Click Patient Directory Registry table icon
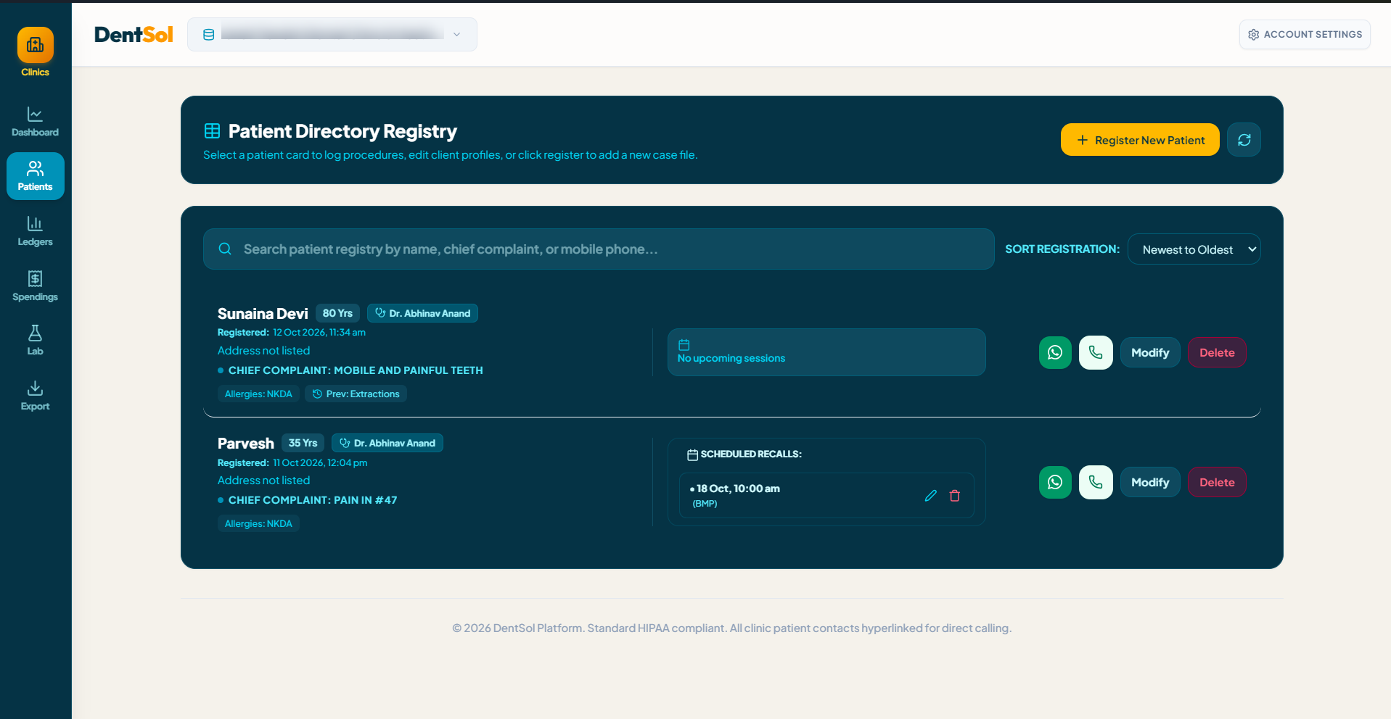This screenshot has height=719, width=1391. coord(212,131)
